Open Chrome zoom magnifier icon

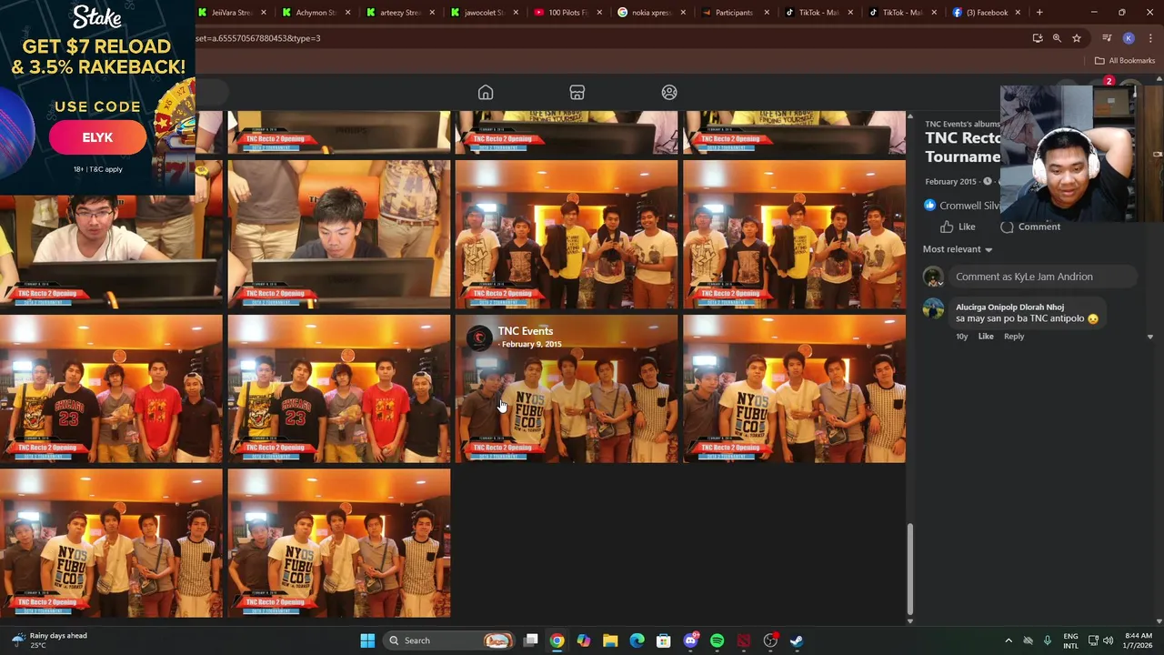pos(1057,38)
